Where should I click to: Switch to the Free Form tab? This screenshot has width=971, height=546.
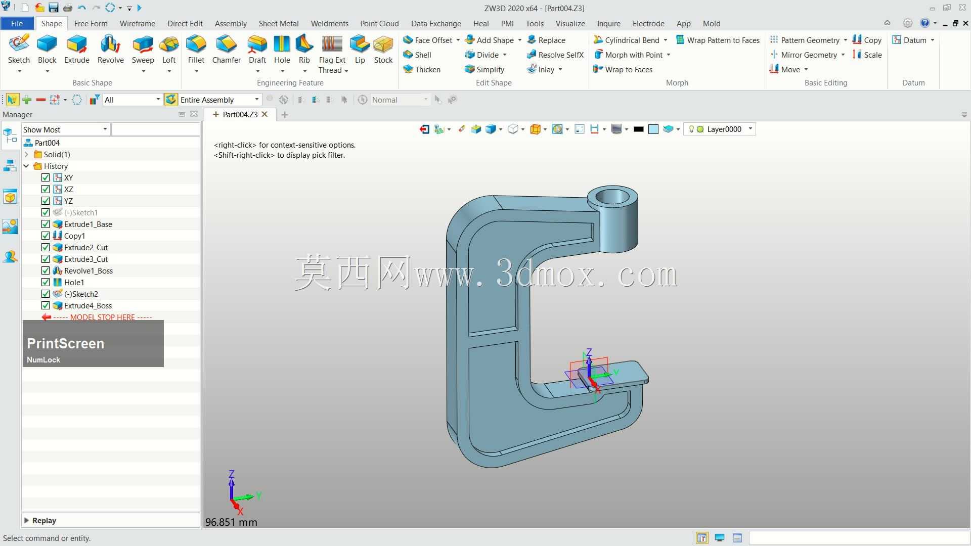[91, 23]
